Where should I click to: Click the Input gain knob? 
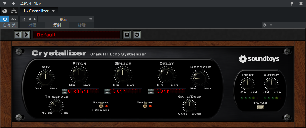pos(247,84)
